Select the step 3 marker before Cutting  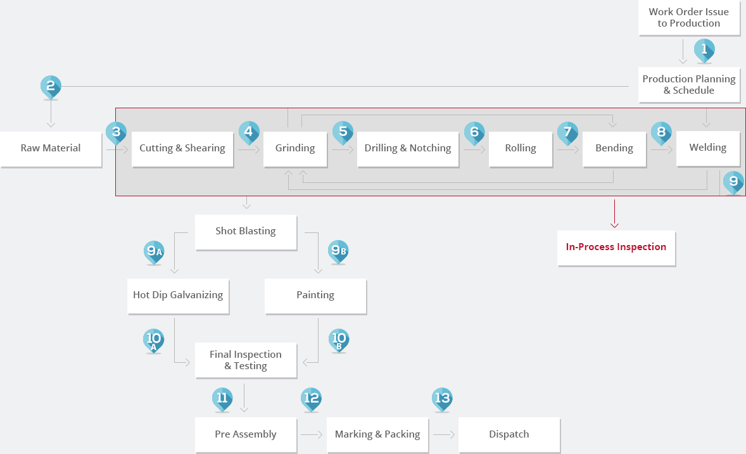(x=116, y=132)
